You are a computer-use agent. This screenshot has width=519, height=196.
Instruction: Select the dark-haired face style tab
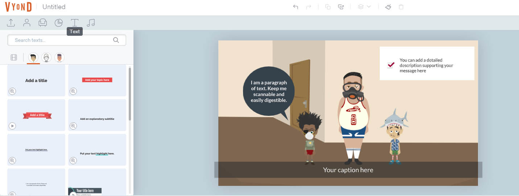(33, 57)
